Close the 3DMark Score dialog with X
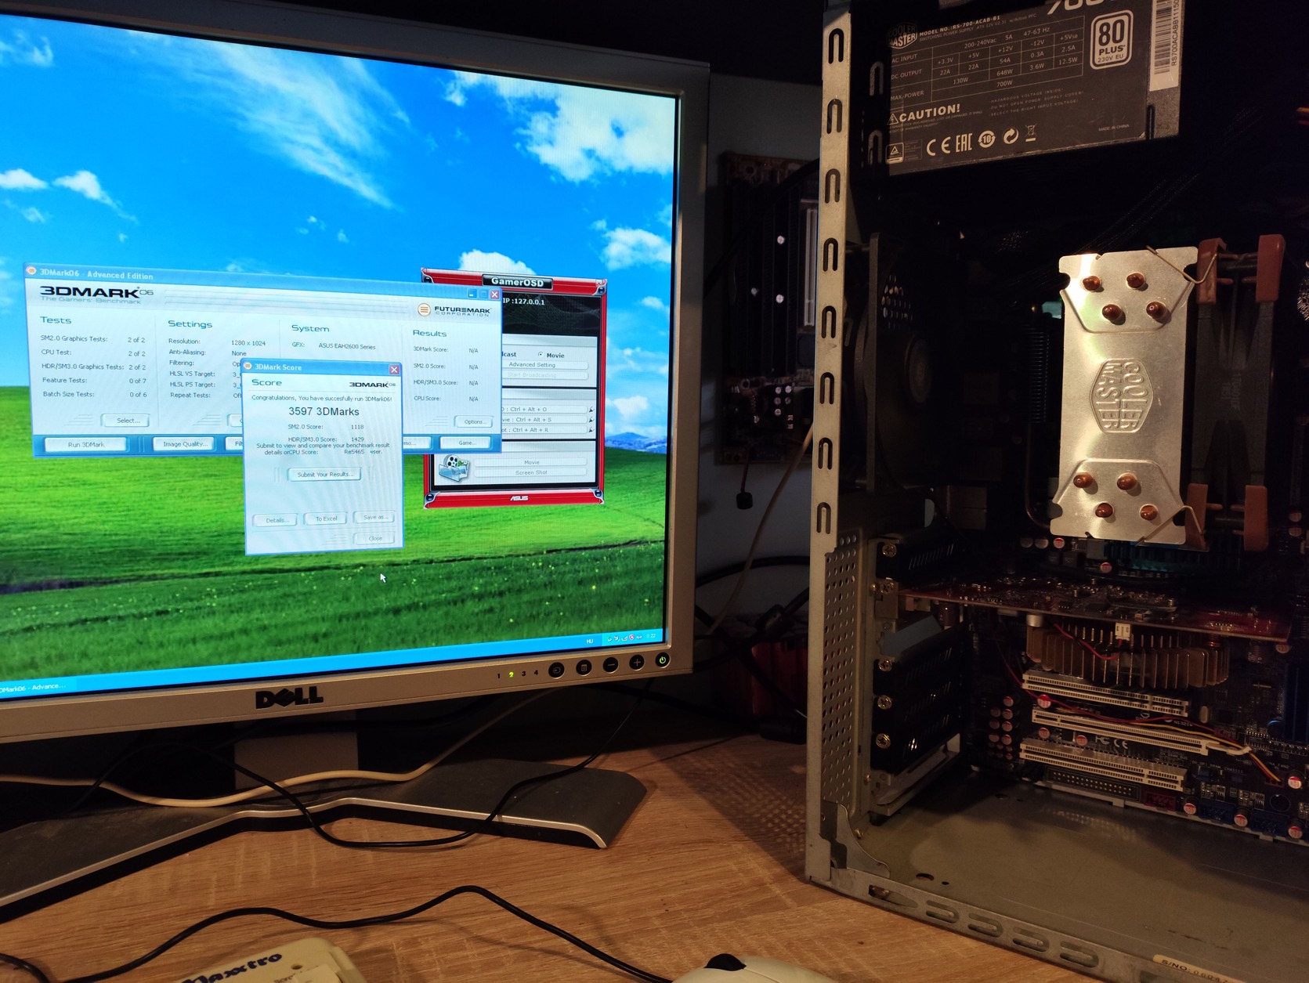 click(x=394, y=370)
